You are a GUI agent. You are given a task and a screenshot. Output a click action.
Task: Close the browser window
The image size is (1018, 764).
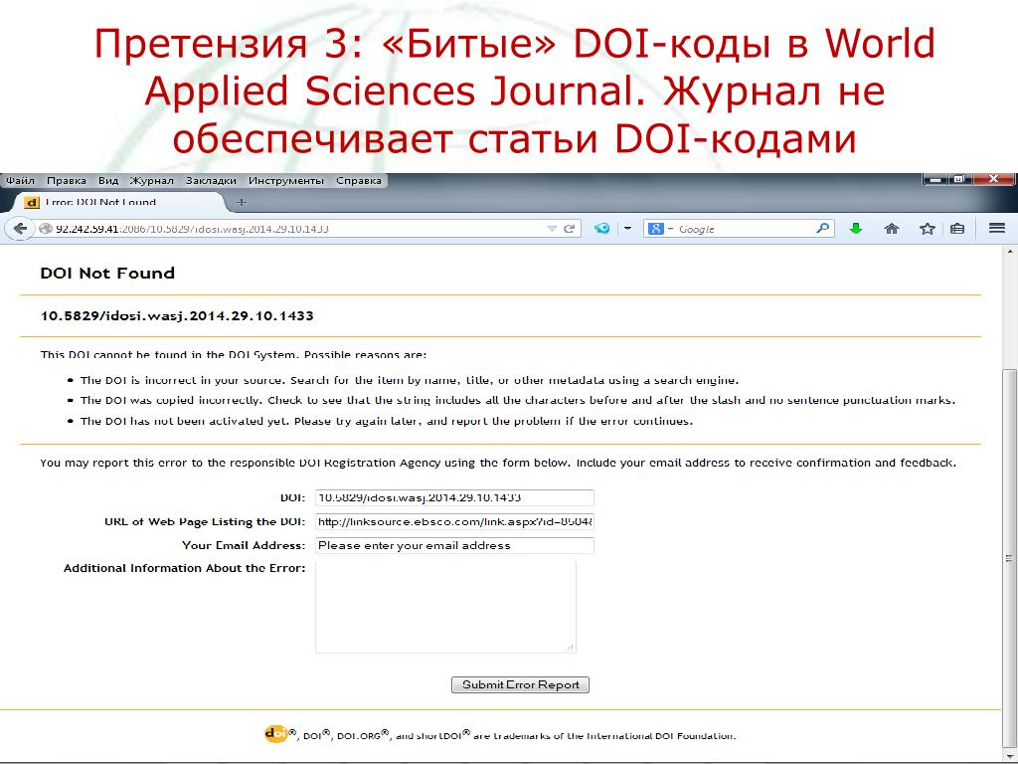coord(993,178)
